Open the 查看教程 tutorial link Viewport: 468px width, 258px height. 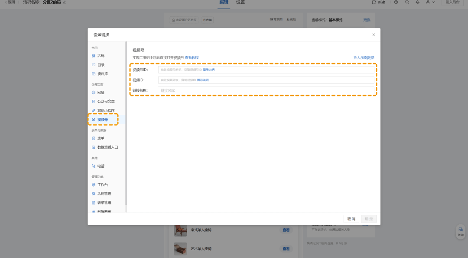(x=192, y=57)
